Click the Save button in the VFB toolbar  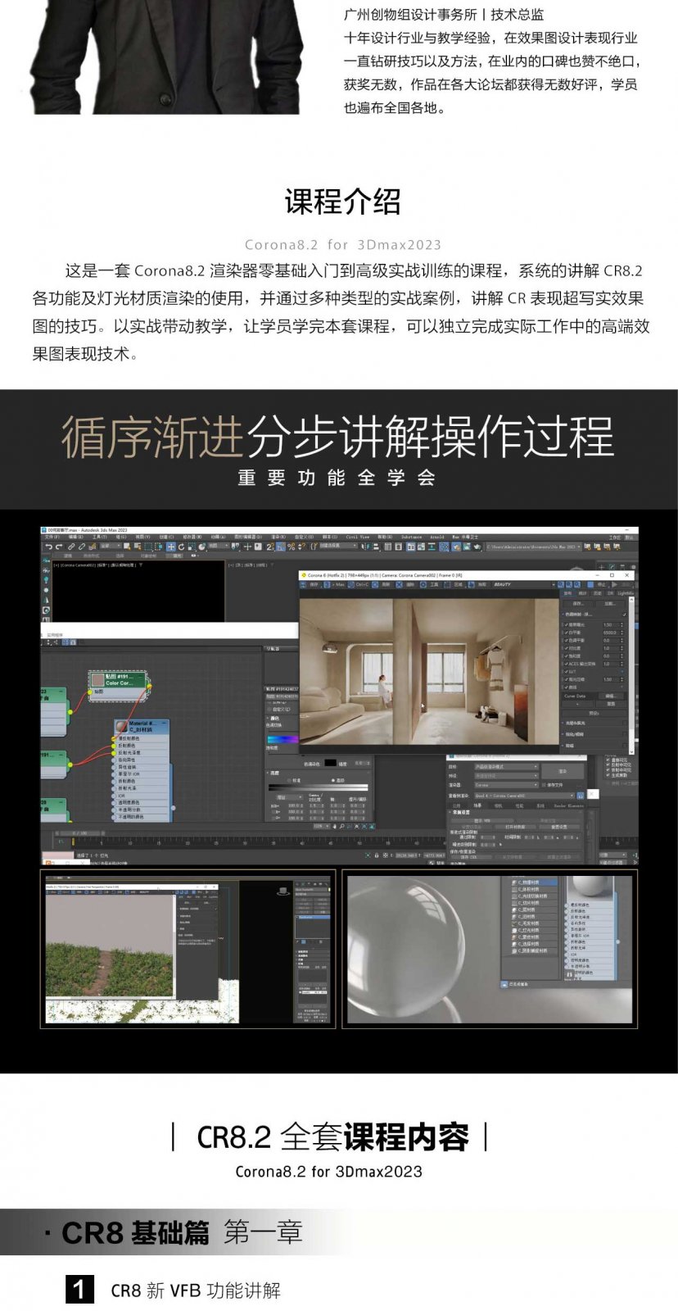(x=313, y=584)
